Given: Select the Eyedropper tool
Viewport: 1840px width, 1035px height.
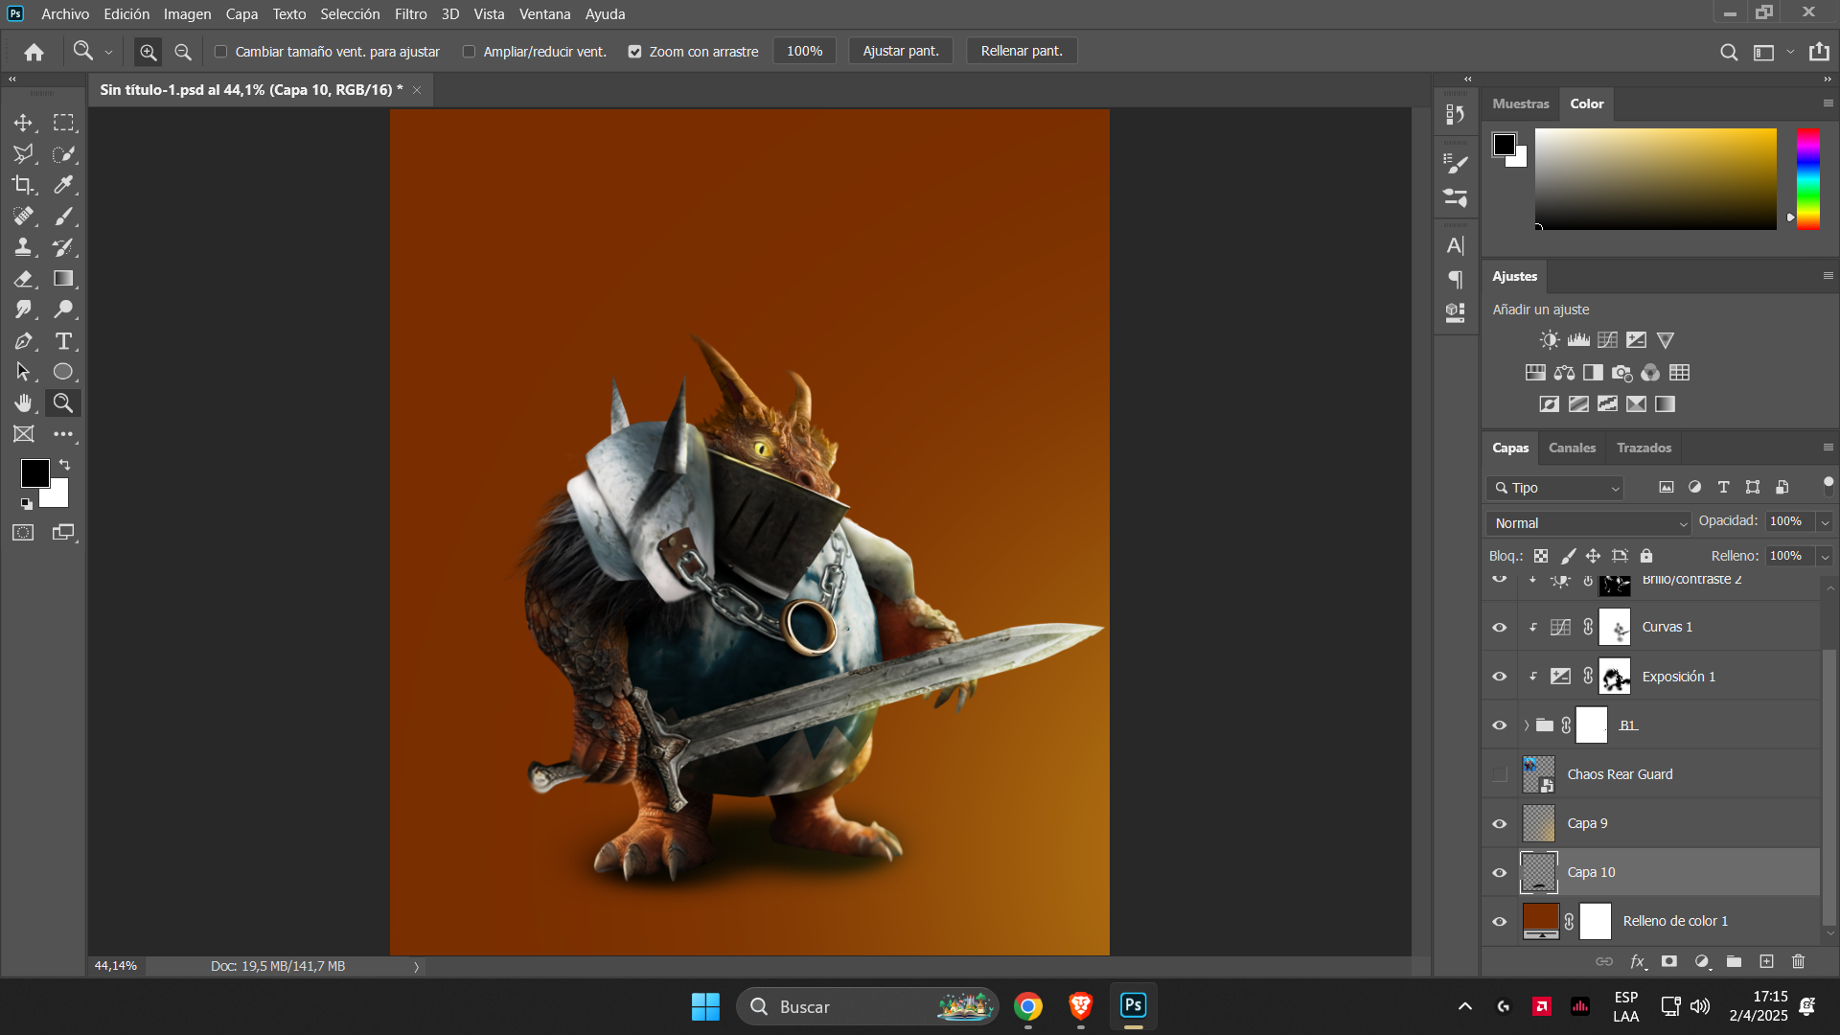Looking at the screenshot, I should coord(63,185).
